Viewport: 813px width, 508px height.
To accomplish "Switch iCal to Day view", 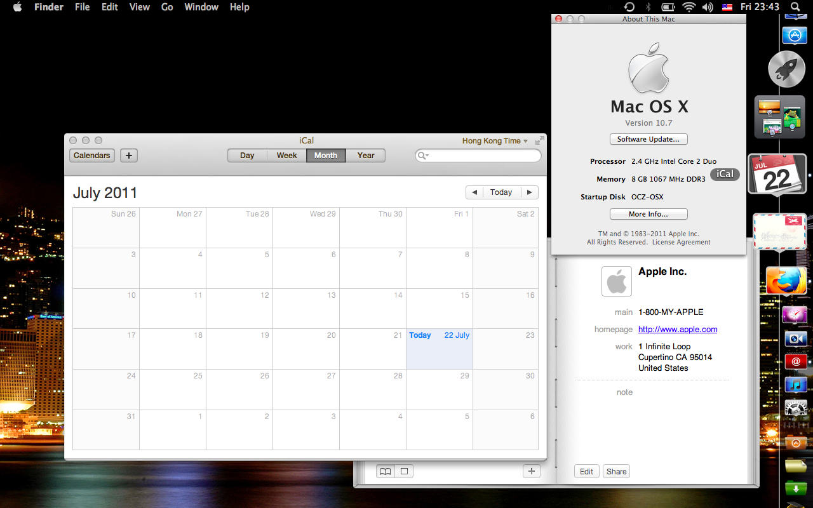I will click(247, 156).
